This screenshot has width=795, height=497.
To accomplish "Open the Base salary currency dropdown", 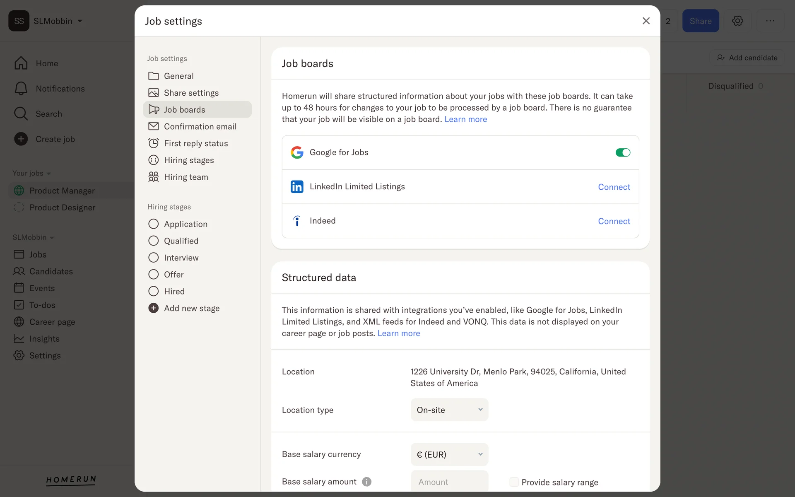I will (449, 454).
